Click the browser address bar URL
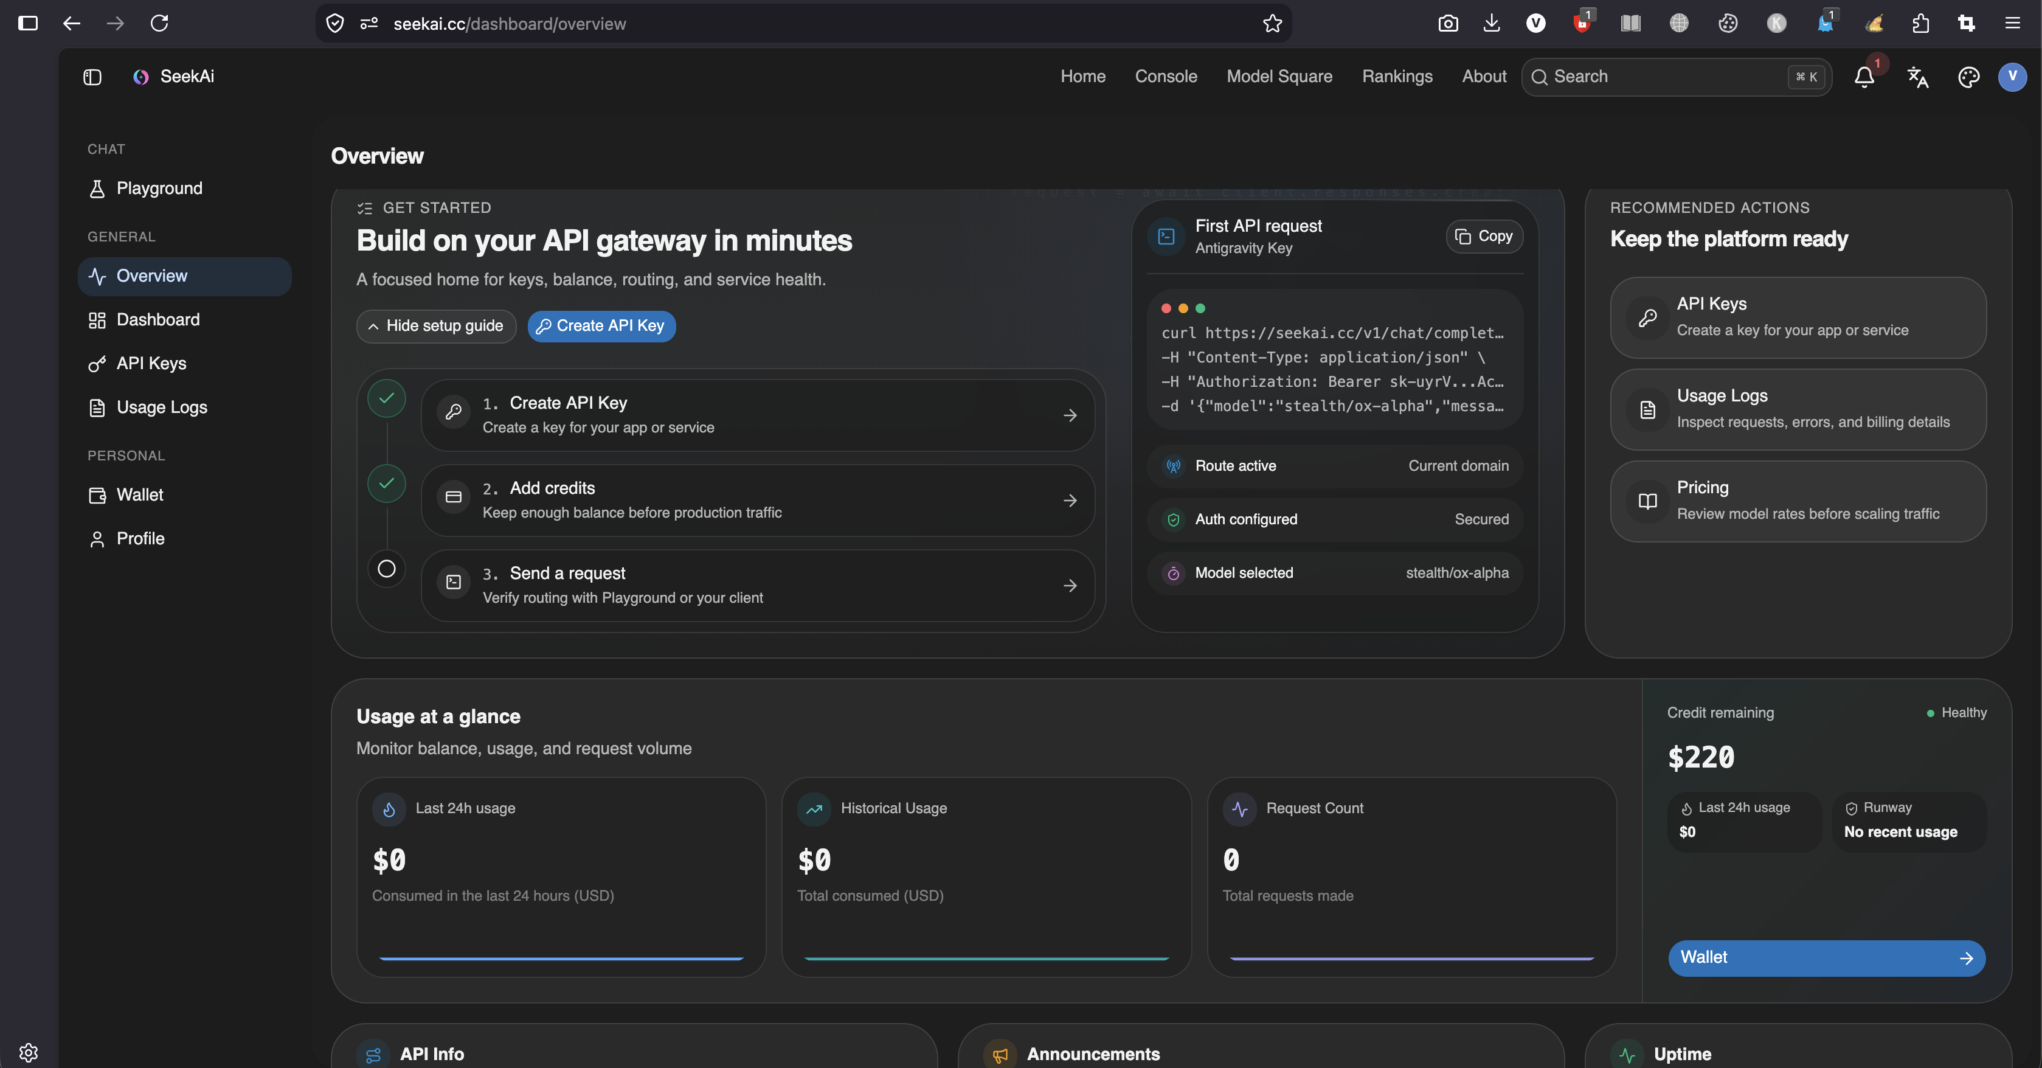The height and width of the screenshot is (1068, 2042). [x=510, y=24]
